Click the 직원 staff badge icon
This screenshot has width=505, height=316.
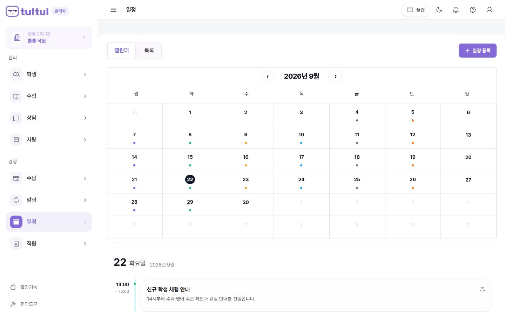[x=16, y=244]
